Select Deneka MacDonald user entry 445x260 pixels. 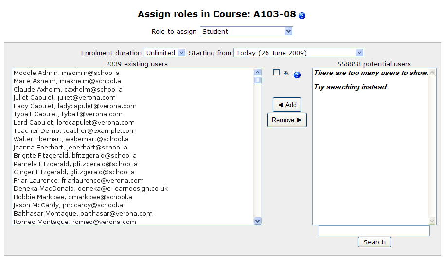[90, 188]
